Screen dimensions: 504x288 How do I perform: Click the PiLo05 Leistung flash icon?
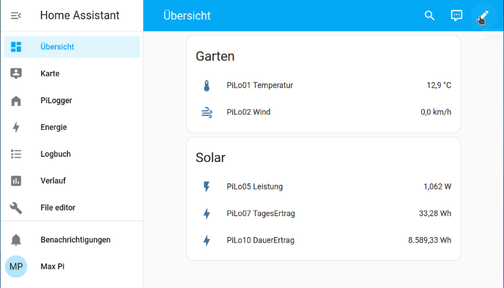click(207, 187)
